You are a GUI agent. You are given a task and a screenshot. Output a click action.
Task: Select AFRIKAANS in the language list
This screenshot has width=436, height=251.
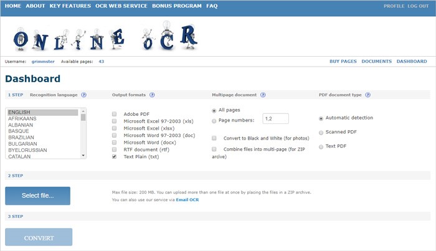(x=43, y=119)
